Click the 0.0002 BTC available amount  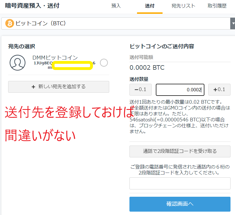147,67
